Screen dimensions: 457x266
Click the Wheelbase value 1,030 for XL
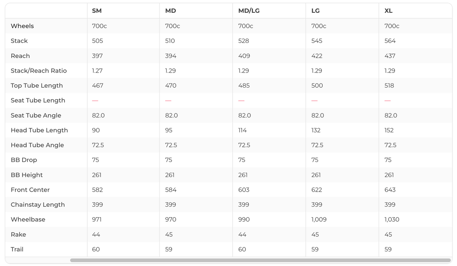(x=392, y=219)
